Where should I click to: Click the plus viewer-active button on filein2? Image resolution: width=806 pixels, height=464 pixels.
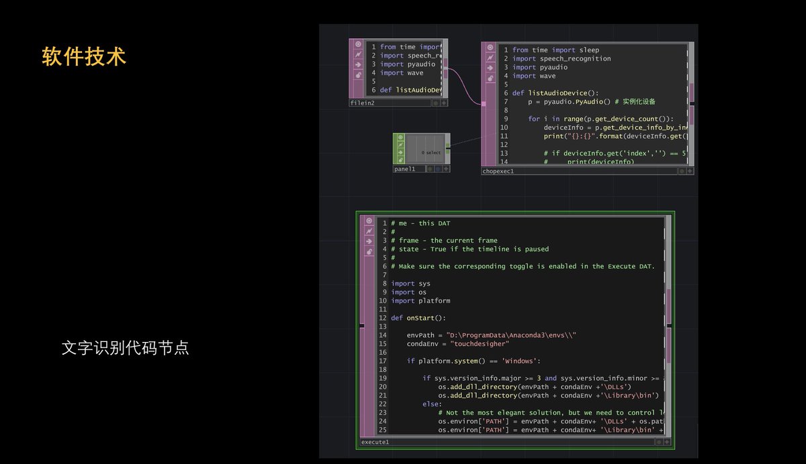(444, 103)
